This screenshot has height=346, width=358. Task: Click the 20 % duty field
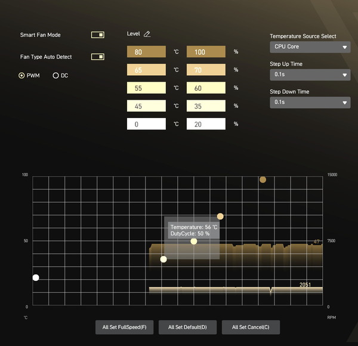pyautogui.click(x=206, y=123)
